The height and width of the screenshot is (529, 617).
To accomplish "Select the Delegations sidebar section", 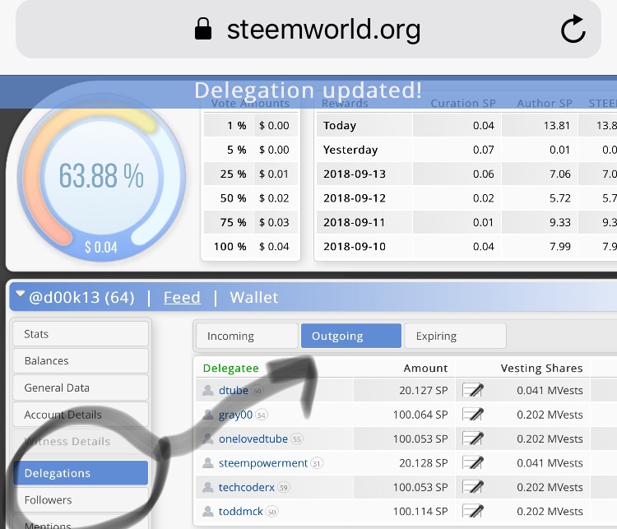I will click(x=81, y=473).
